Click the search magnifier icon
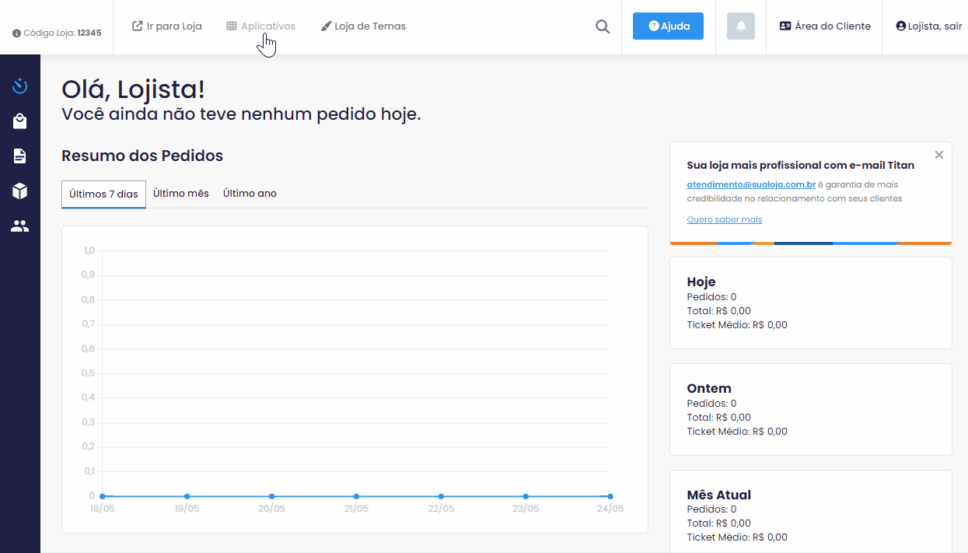This screenshot has width=968, height=553. (603, 26)
